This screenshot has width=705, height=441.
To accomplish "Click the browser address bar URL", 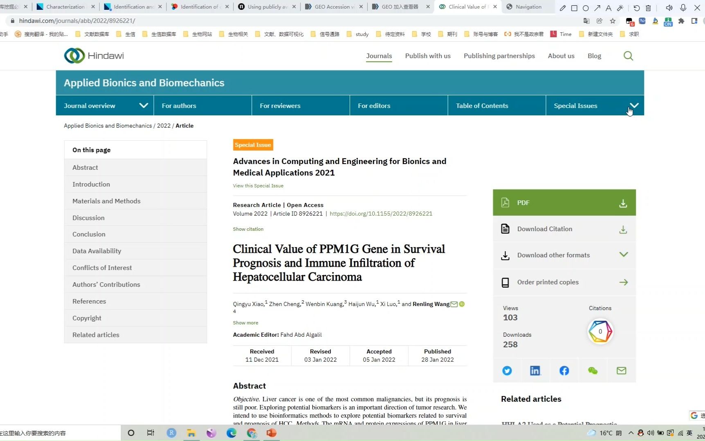I will coord(77,21).
